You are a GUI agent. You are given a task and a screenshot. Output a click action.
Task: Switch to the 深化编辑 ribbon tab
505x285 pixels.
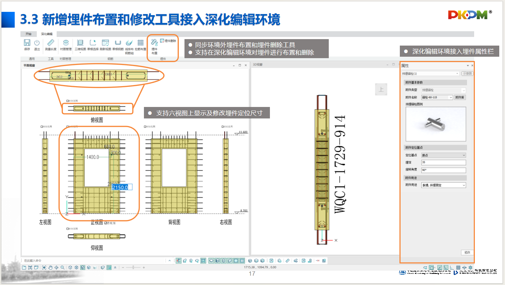[47, 34]
